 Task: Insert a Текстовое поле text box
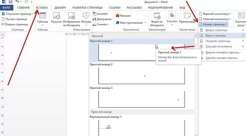pyautogui.click(x=240, y=19)
